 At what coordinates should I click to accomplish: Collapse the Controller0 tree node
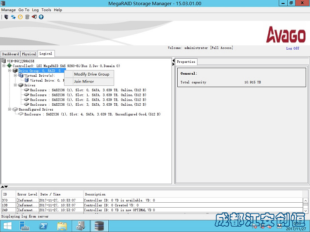pyautogui.click(x=4, y=66)
